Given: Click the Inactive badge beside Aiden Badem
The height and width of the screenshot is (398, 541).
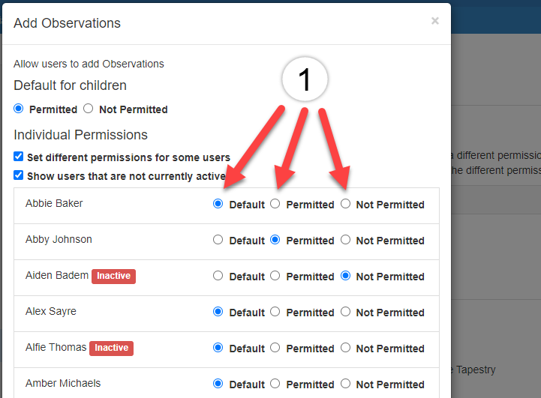Looking at the screenshot, I should click(x=113, y=277).
